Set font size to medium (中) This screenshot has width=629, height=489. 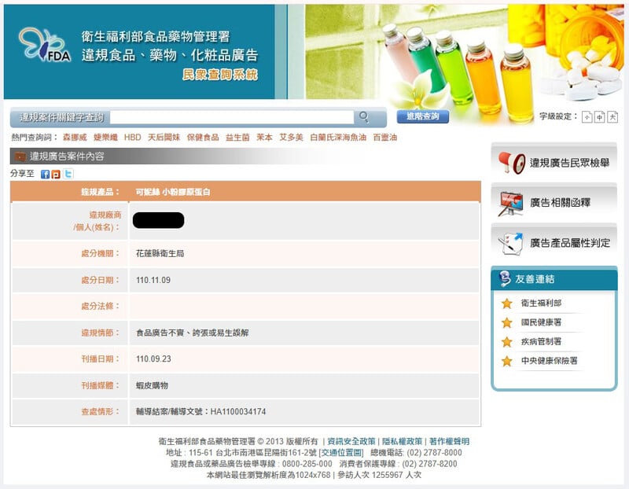pyautogui.click(x=599, y=116)
